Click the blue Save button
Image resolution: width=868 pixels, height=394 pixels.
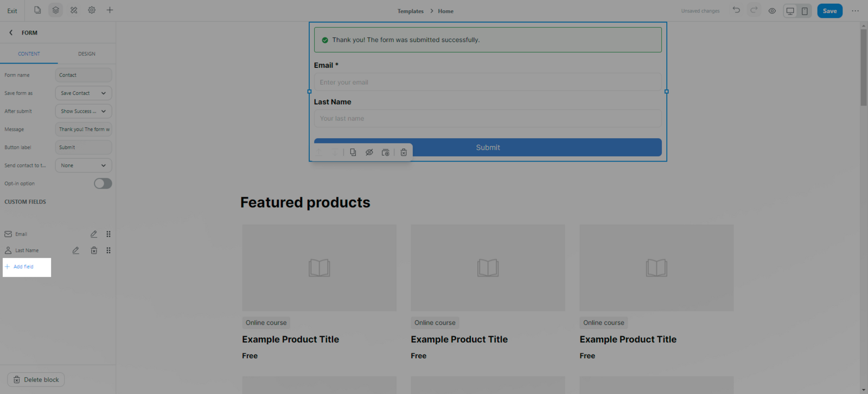pos(829,11)
